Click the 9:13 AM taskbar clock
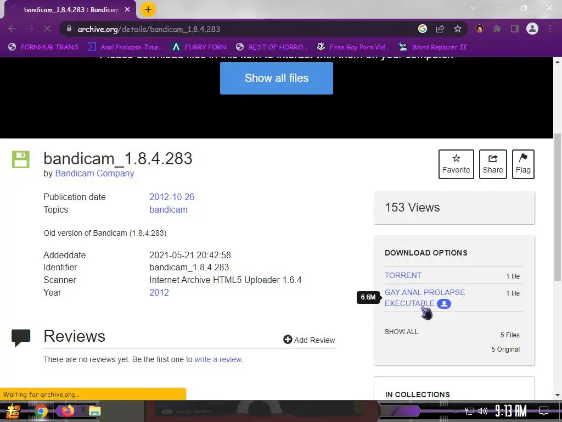The height and width of the screenshot is (422, 562). coord(511,410)
